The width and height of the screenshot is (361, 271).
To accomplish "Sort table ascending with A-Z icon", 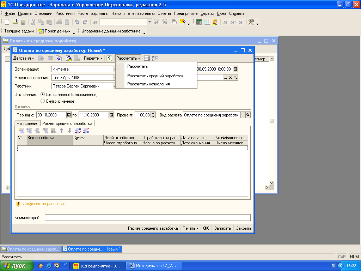I will point(78,131).
